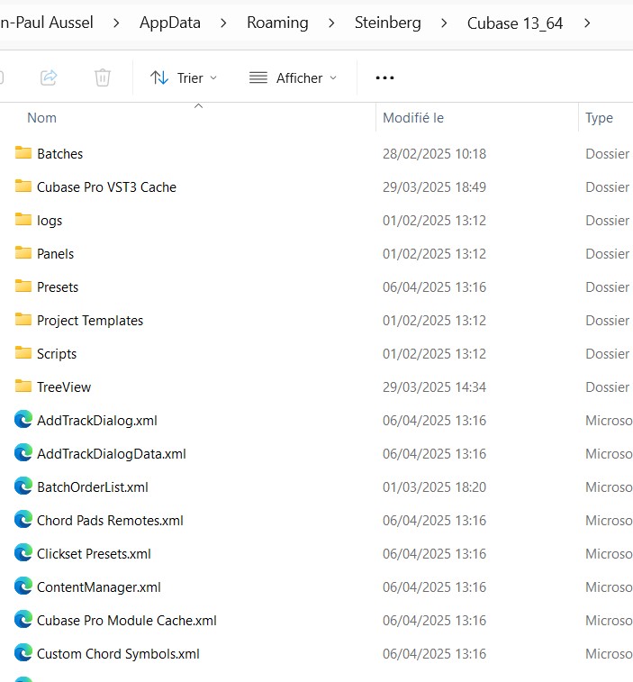Select the Presets folder icon
Screen dimensions: 633x682
[x=23, y=286]
